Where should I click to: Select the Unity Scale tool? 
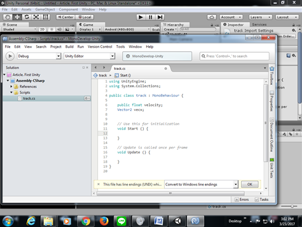(x=36, y=17)
